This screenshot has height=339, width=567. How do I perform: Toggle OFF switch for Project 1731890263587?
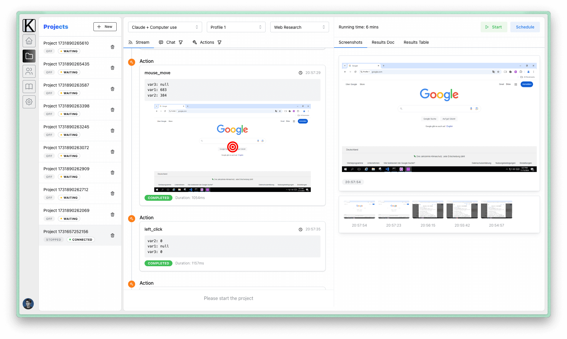pos(49,93)
